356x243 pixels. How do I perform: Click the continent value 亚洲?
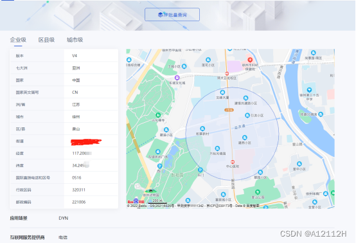click(x=76, y=68)
